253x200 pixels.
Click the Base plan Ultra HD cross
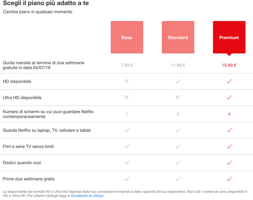click(127, 98)
